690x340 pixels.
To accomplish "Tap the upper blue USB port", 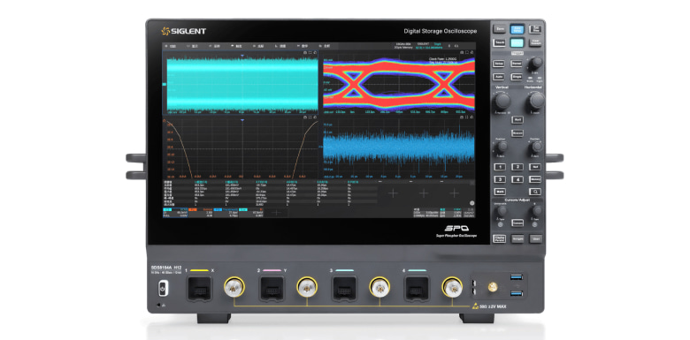I will click(517, 276).
